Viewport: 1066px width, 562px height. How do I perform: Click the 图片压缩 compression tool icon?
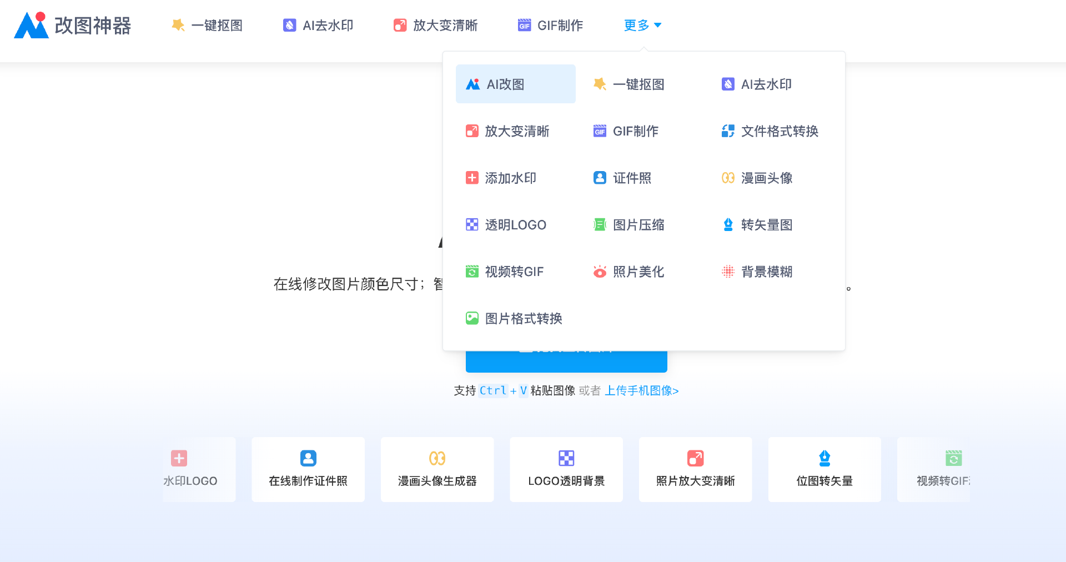[600, 224]
